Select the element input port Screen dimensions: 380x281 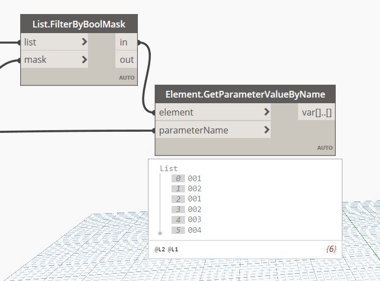pos(213,112)
